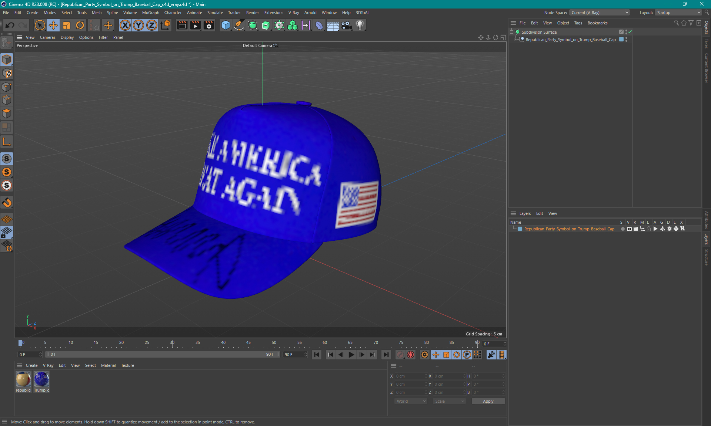Viewport: 711px width, 426px height.
Task: Toggle layer view eye icon
Action: (629, 229)
